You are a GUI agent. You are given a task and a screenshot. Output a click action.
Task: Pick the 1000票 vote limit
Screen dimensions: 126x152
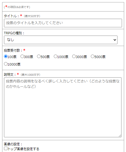coord(55,56)
